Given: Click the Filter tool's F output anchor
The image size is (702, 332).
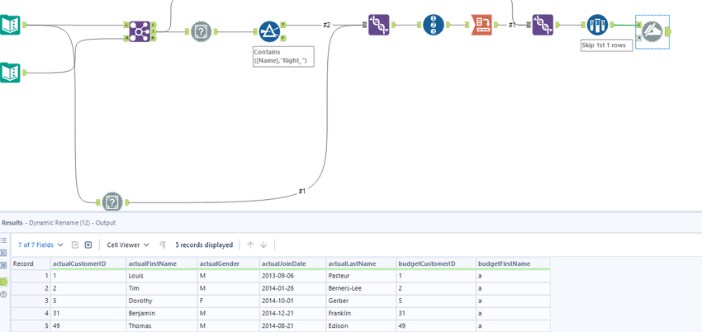Looking at the screenshot, I should (x=283, y=38).
